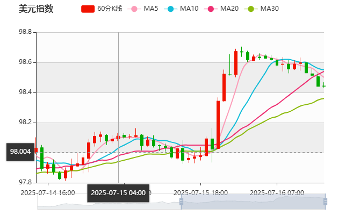Toggle the 60分K线 legend series
Viewport: 360px width, 215px height.
[102, 9]
